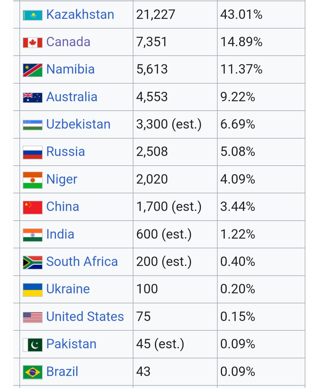Click the Ukraine flag icon
Image resolution: width=318 pixels, height=388 pixels.
[33, 290]
